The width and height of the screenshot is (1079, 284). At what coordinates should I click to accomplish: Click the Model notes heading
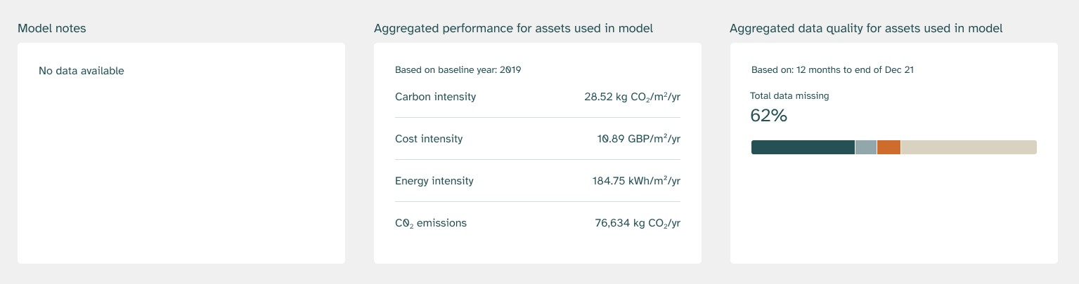coord(52,29)
